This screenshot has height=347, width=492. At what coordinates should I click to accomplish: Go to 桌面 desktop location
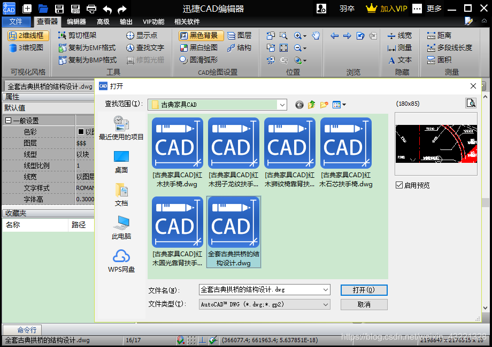[121, 162]
